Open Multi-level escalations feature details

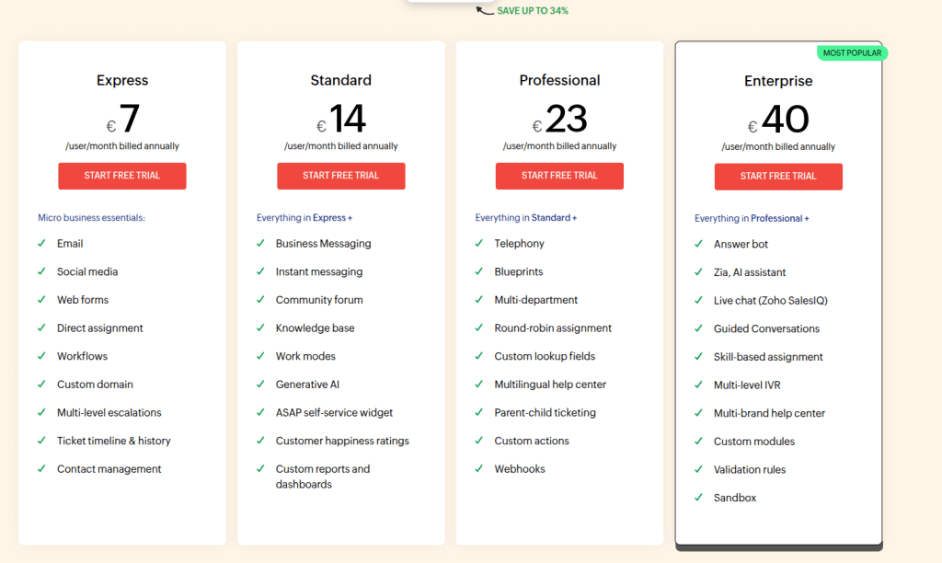click(109, 413)
